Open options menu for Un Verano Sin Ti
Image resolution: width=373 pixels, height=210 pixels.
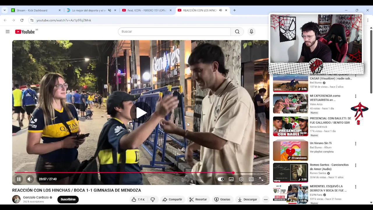(356, 144)
